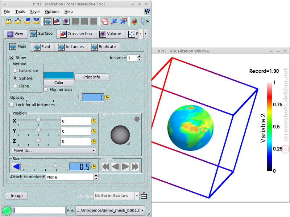Open the Uniform Scalars dropdown
This screenshot has height=217, width=290.
pyautogui.click(x=116, y=196)
